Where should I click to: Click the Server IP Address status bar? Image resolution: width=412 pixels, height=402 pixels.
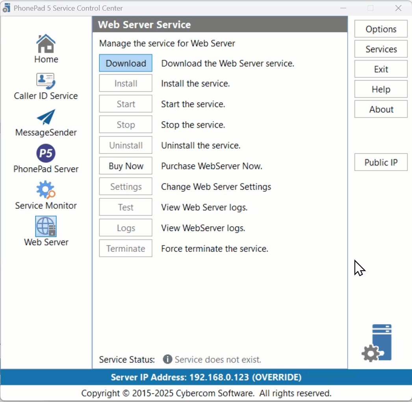click(x=206, y=377)
